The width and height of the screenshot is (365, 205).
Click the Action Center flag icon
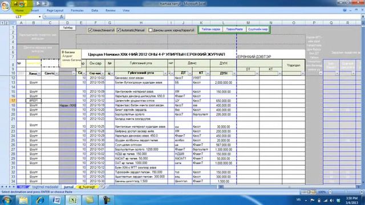[x=313, y=200]
